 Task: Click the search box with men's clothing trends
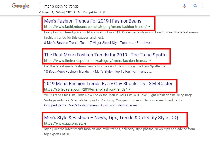coord(109,6)
